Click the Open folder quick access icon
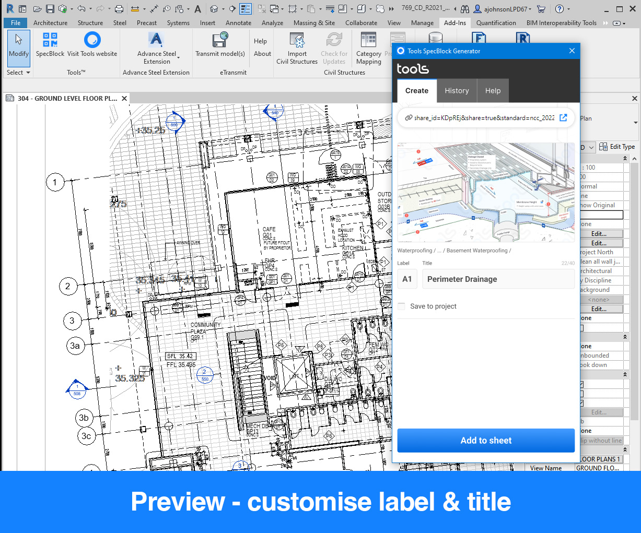Image resolution: width=641 pixels, height=533 pixels. pos(37,9)
